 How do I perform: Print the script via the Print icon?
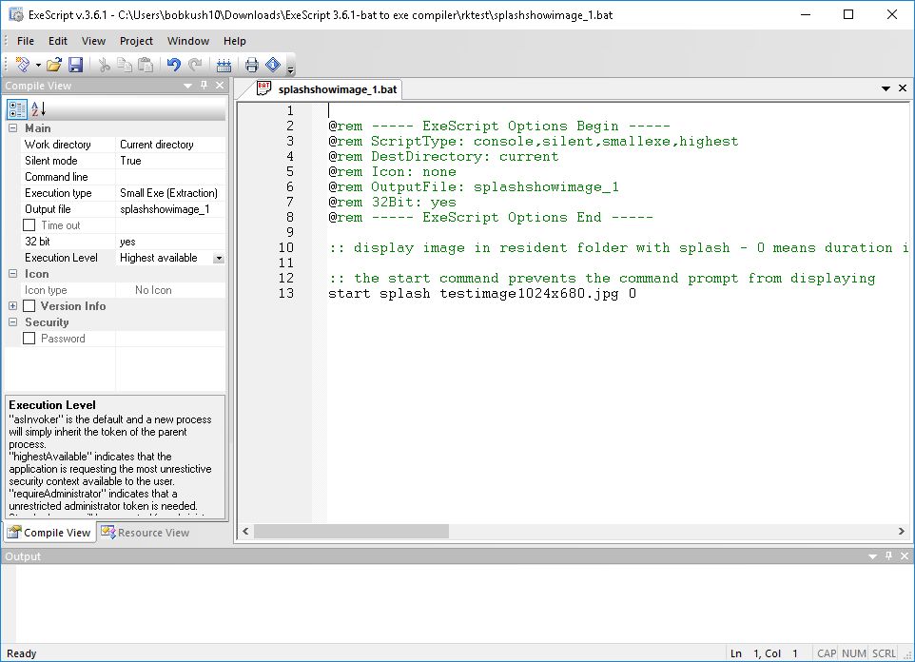point(250,64)
